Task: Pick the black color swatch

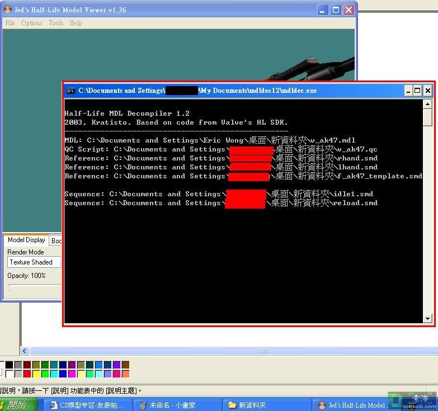Action: pyautogui.click(x=9, y=365)
